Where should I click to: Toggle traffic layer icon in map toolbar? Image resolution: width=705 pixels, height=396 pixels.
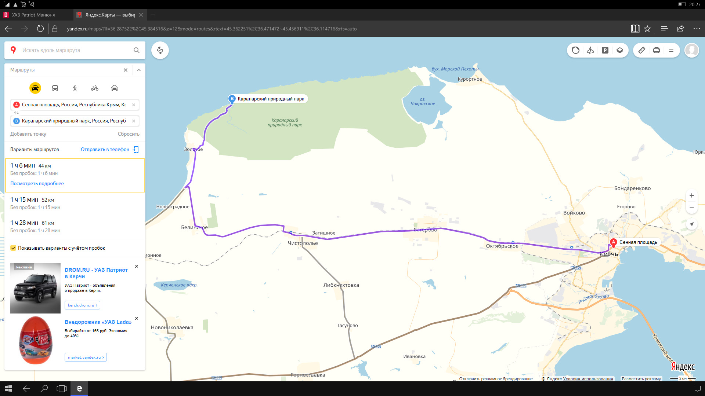pyautogui.click(x=575, y=50)
